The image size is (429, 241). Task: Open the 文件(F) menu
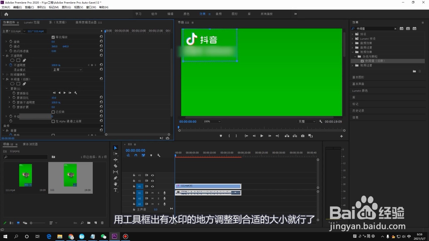coord(6,7)
